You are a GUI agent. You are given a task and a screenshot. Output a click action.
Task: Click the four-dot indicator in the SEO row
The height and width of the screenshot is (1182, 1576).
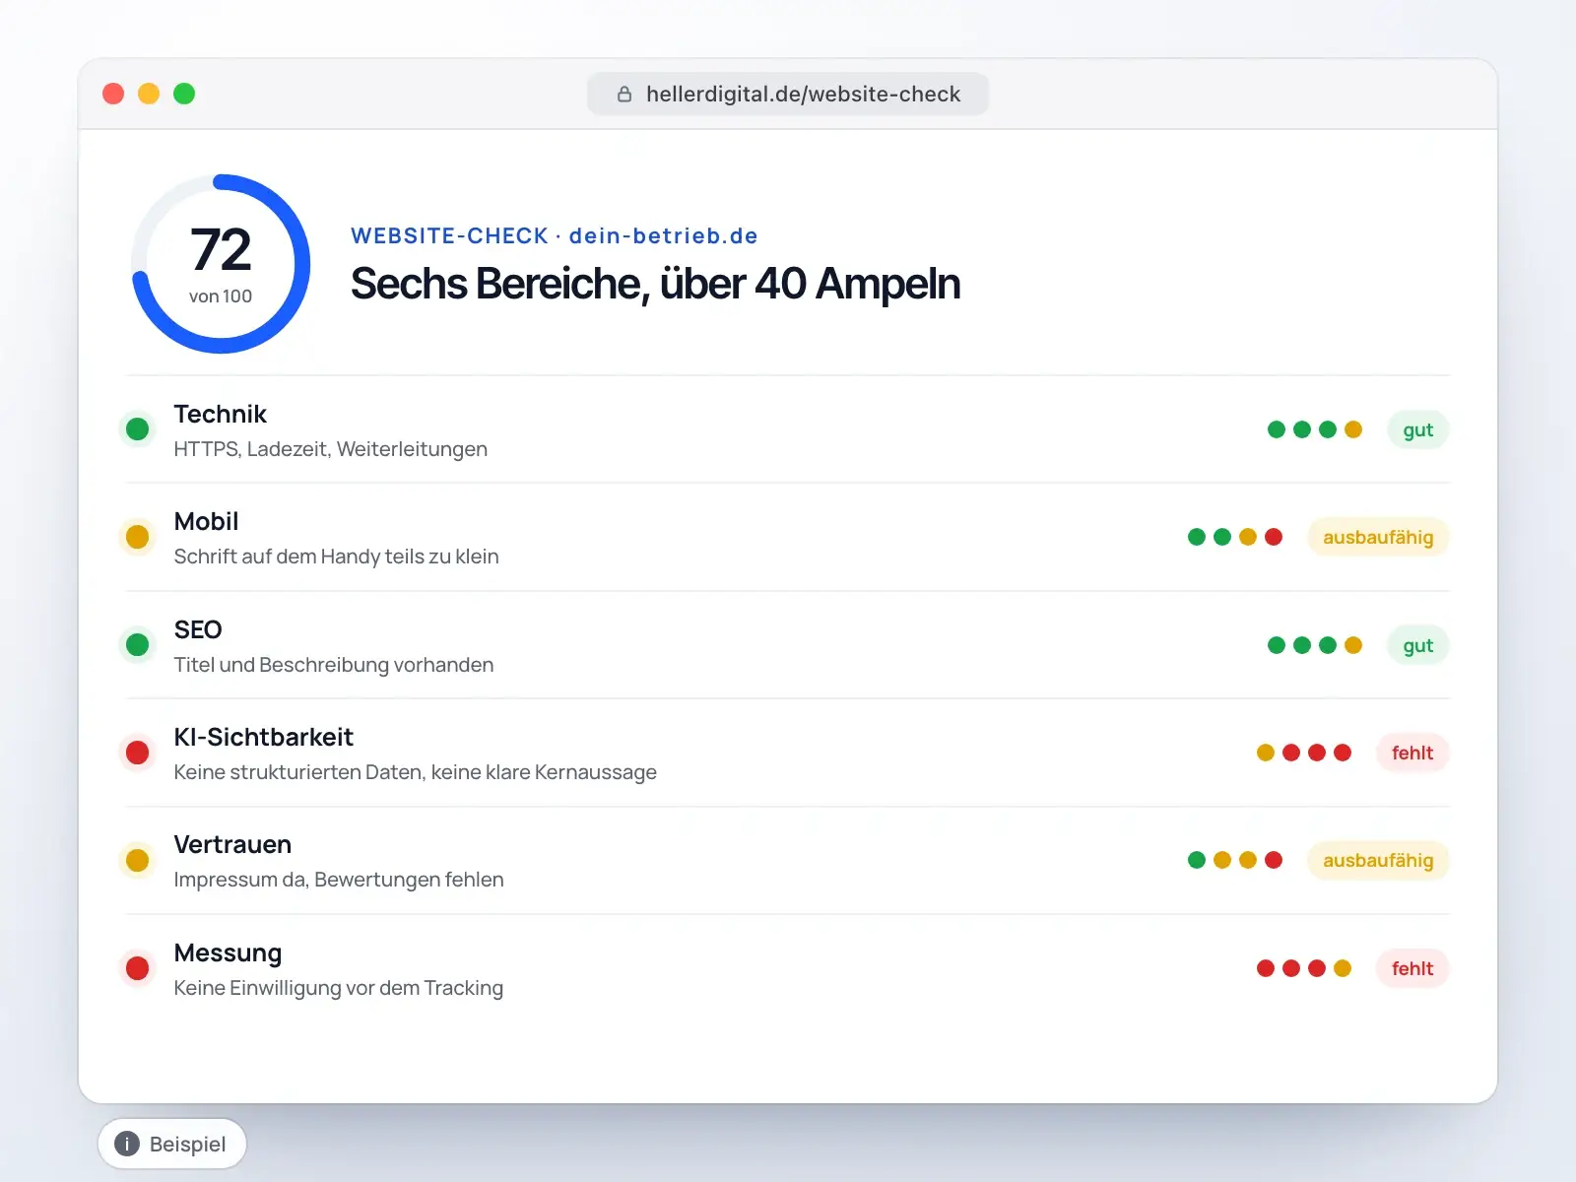1315,645
